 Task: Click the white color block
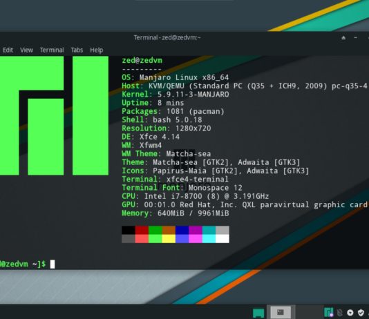click(x=223, y=239)
